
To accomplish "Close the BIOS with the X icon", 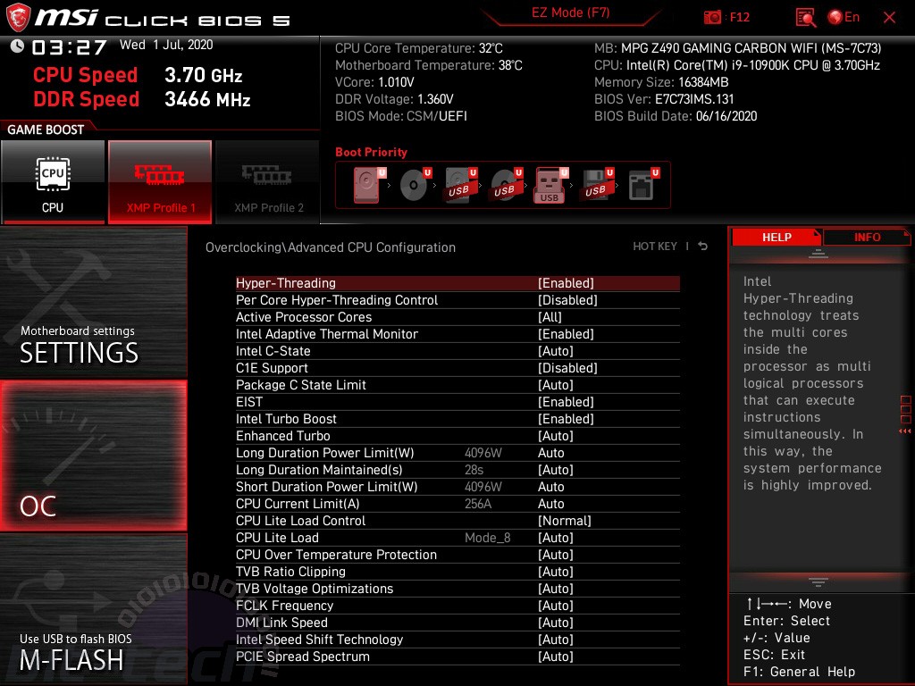I will pos(889,18).
